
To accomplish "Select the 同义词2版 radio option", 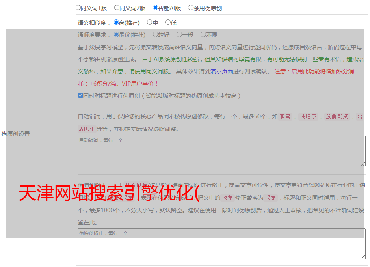I will click(117, 8).
